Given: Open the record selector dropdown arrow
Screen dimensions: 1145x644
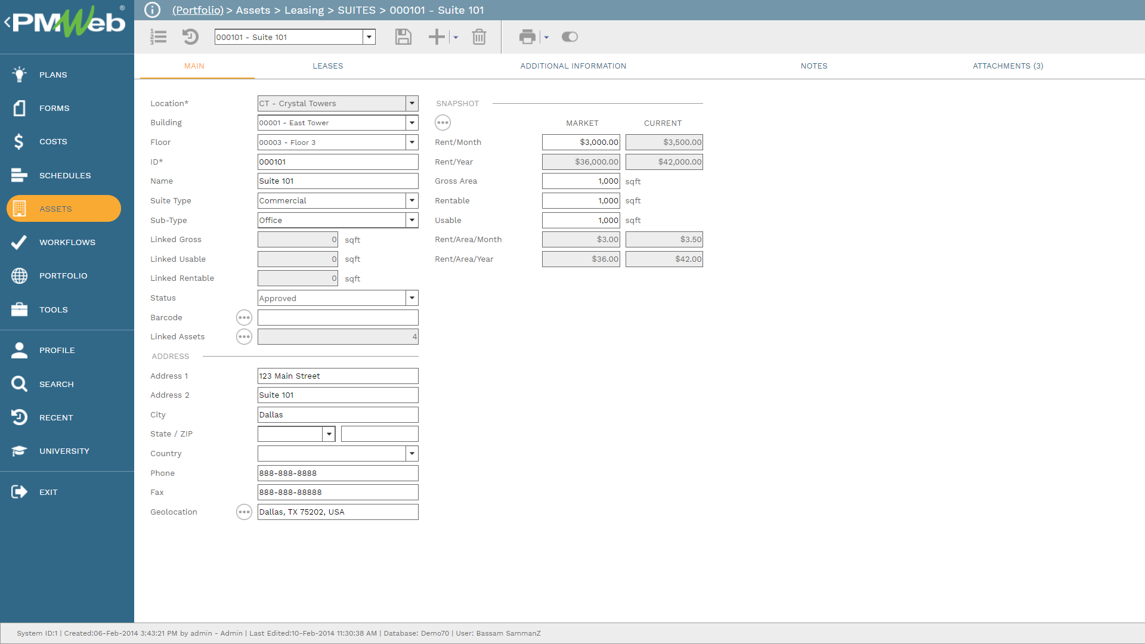Looking at the screenshot, I should [369, 37].
